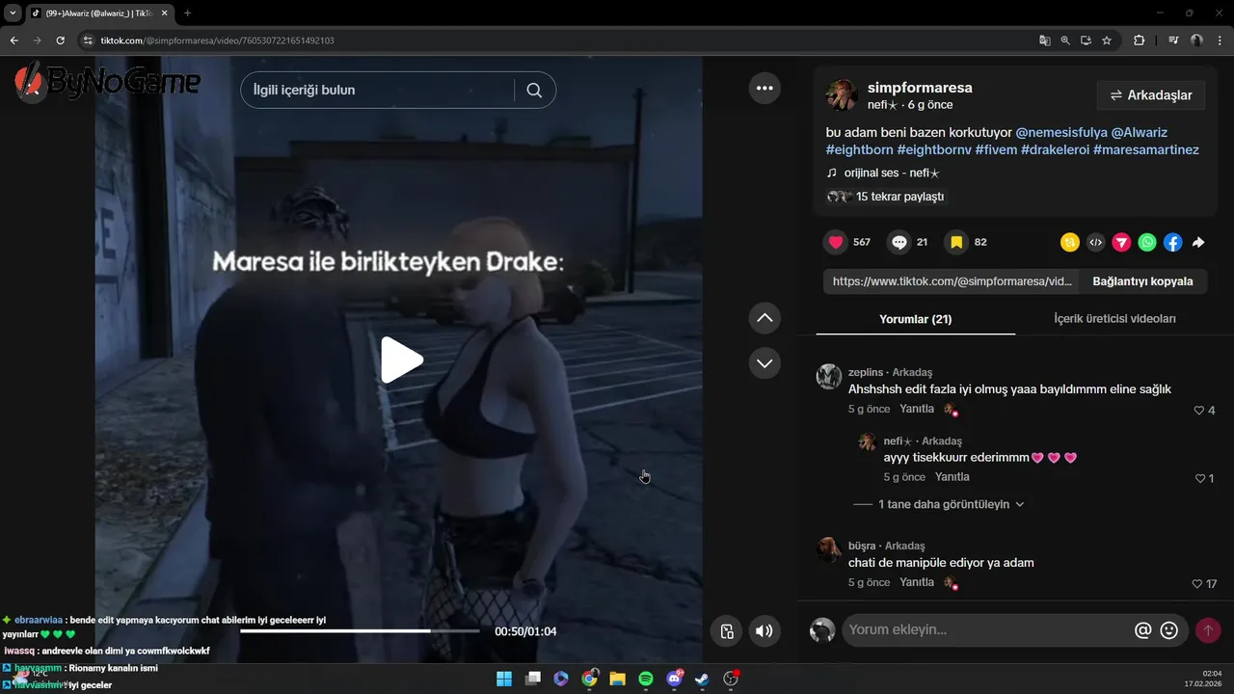Select the Alwariz TikTok browser tab
The width and height of the screenshot is (1234, 694).
tap(98, 13)
